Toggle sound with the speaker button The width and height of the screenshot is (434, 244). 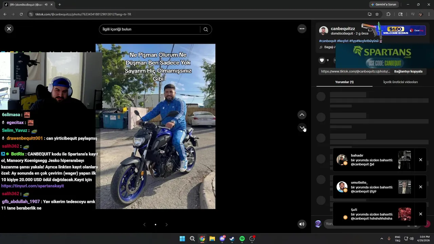tap(302, 224)
